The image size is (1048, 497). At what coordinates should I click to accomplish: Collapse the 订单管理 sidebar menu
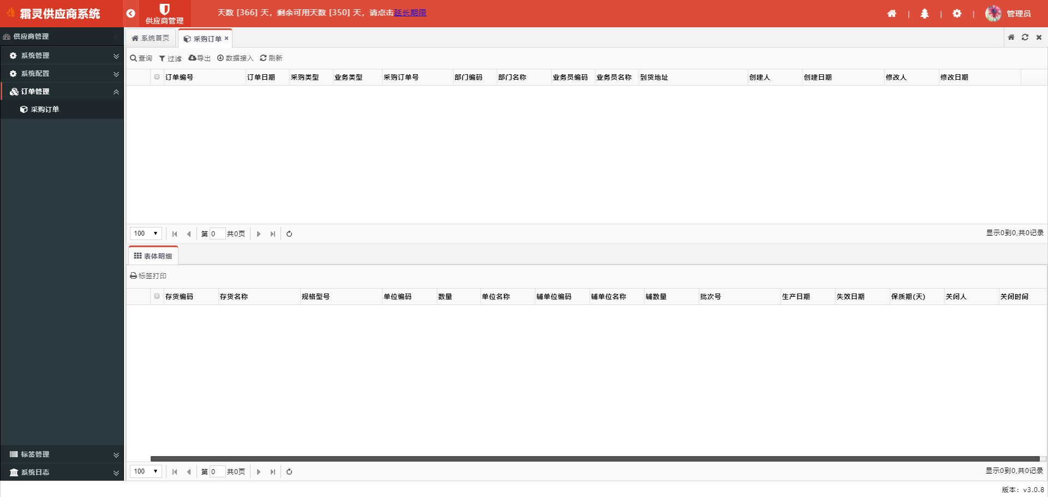coord(62,92)
